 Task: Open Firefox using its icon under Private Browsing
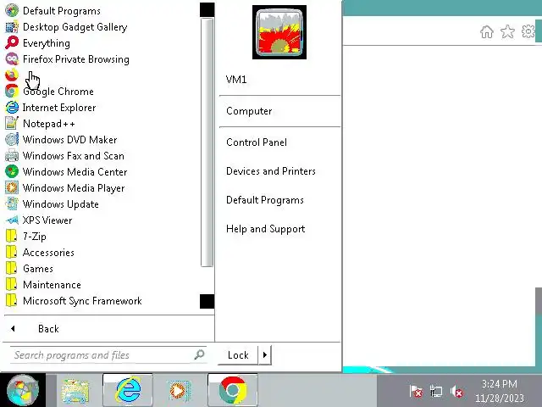[x=12, y=75]
